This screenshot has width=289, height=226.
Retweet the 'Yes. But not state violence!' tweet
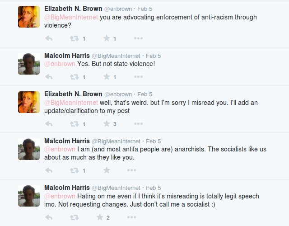click(x=74, y=77)
